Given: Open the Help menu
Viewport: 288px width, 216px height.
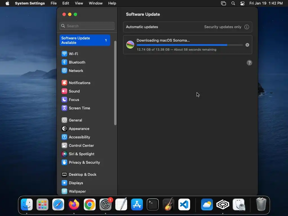Looking at the screenshot, I should pyautogui.click(x=112, y=3).
